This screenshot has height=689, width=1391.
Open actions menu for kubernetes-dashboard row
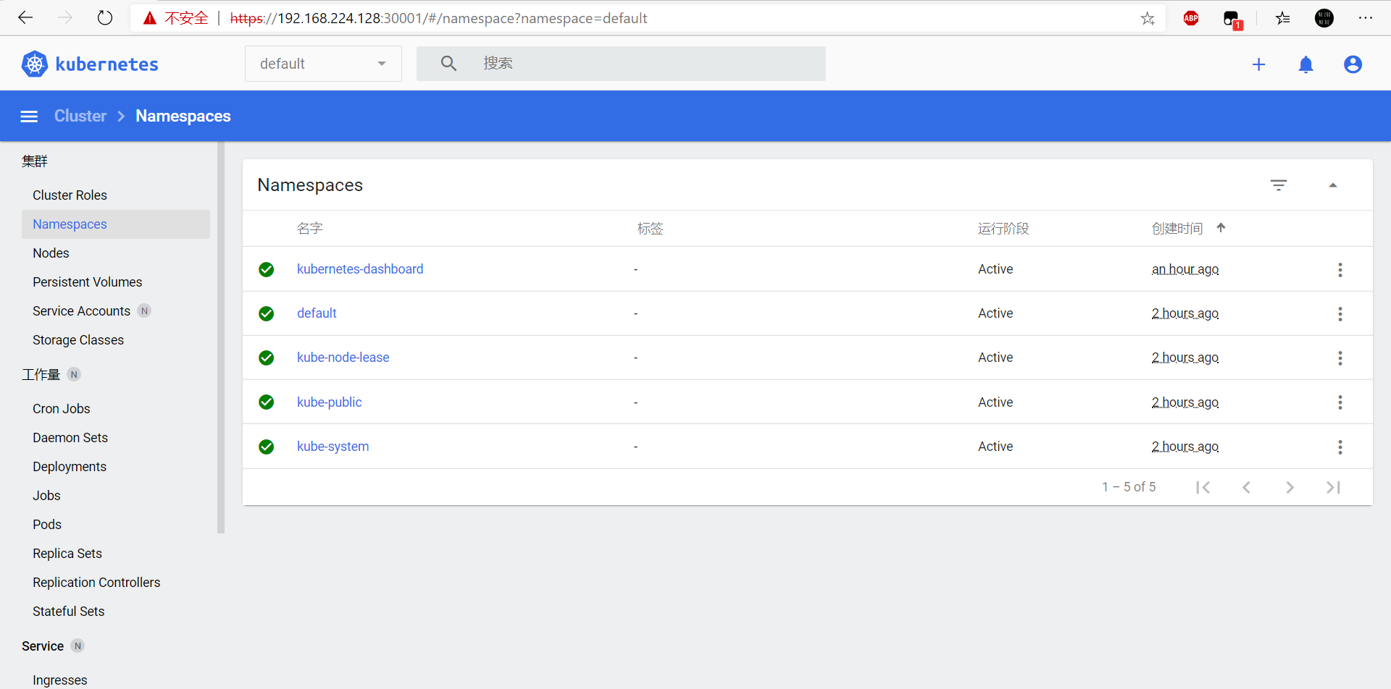1340,270
